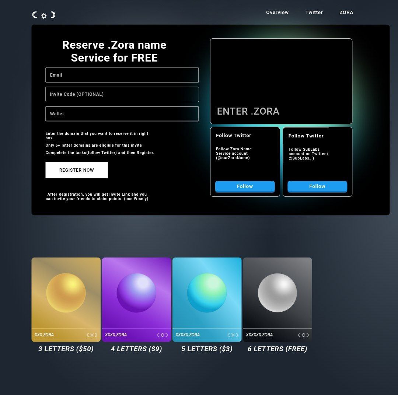Click the logo icon on the purple card
The height and width of the screenshot is (395, 398).
click(x=163, y=335)
